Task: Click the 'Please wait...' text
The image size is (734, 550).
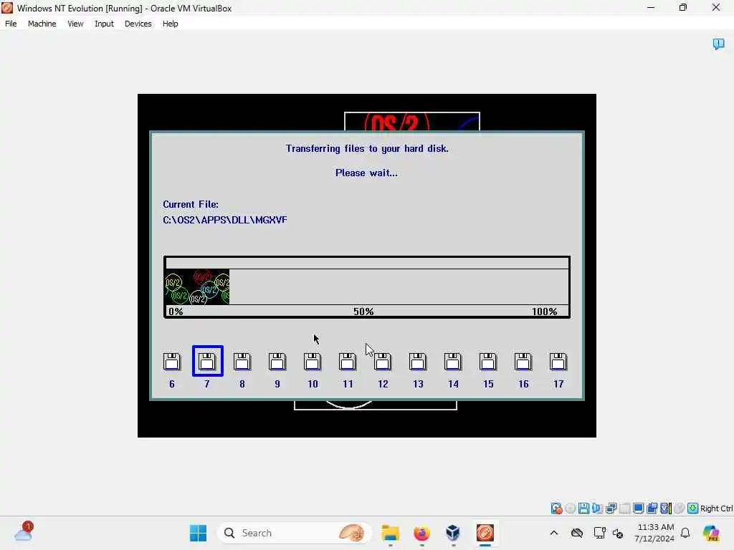Action: [x=366, y=173]
